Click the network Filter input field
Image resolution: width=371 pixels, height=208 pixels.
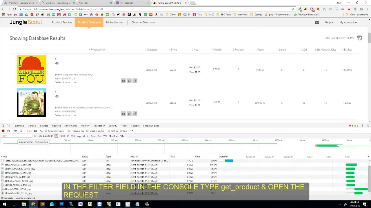click(x=16, y=136)
